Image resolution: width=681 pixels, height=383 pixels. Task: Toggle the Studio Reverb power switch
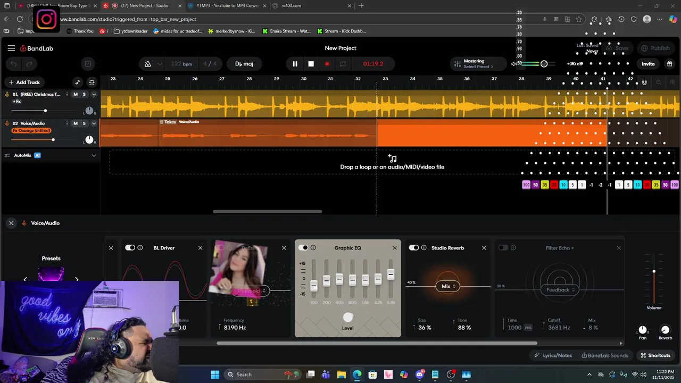tap(413, 248)
